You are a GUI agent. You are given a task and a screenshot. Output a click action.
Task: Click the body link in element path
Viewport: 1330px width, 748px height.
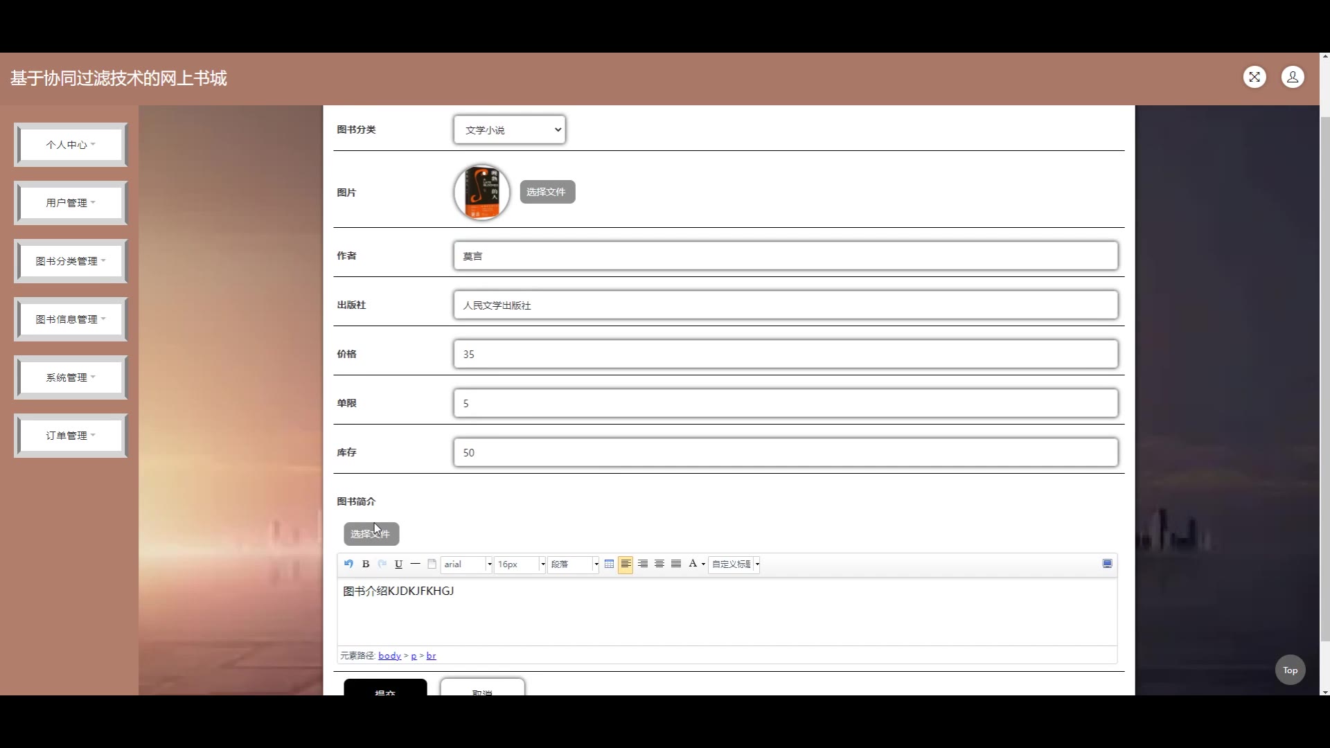tap(389, 655)
